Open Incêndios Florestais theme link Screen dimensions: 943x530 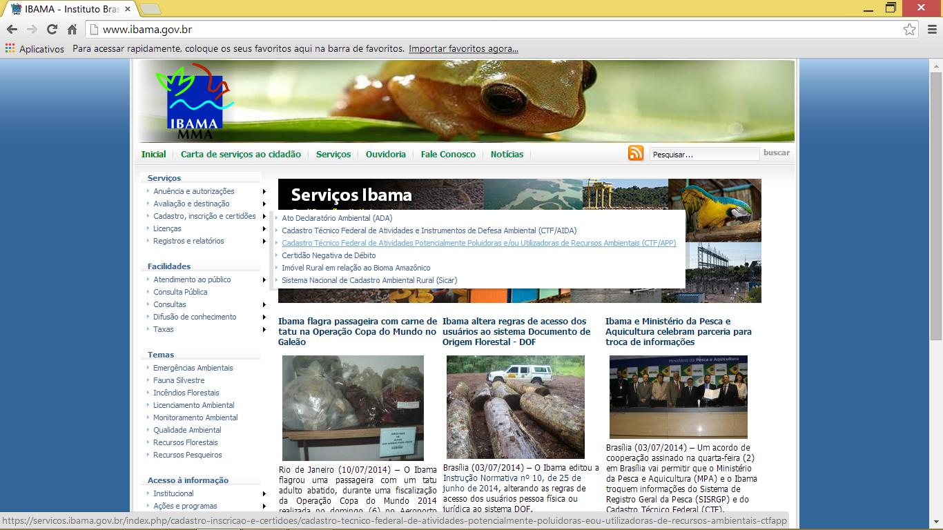point(186,393)
